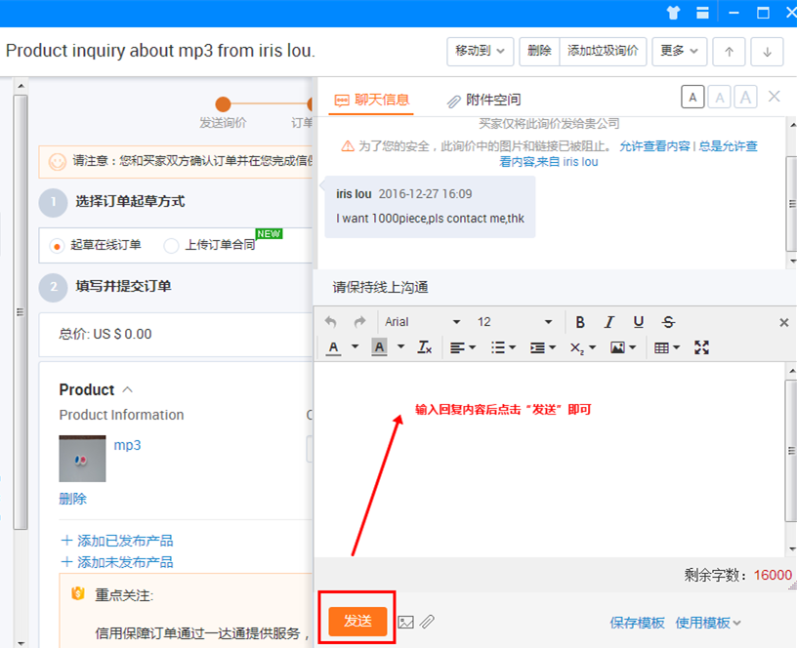Toggle bold formatting in the editor
797x648 pixels.
(580, 322)
